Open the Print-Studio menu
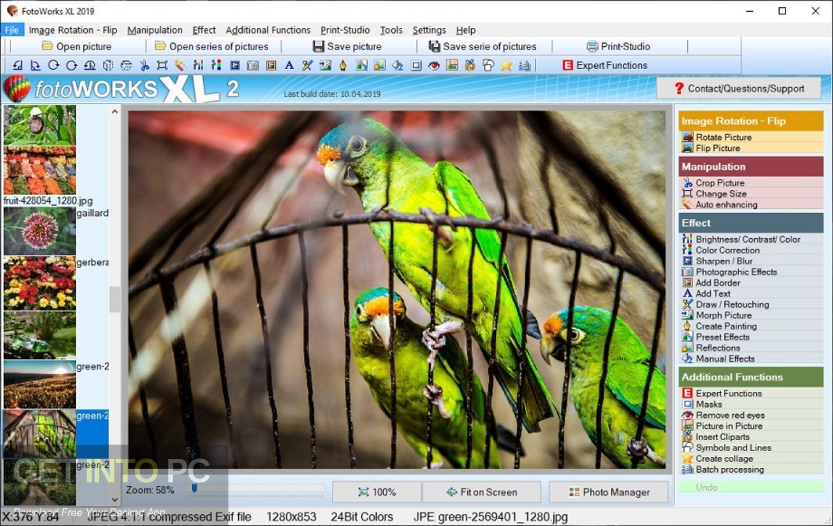Viewport: 833px width, 526px height. click(x=345, y=30)
